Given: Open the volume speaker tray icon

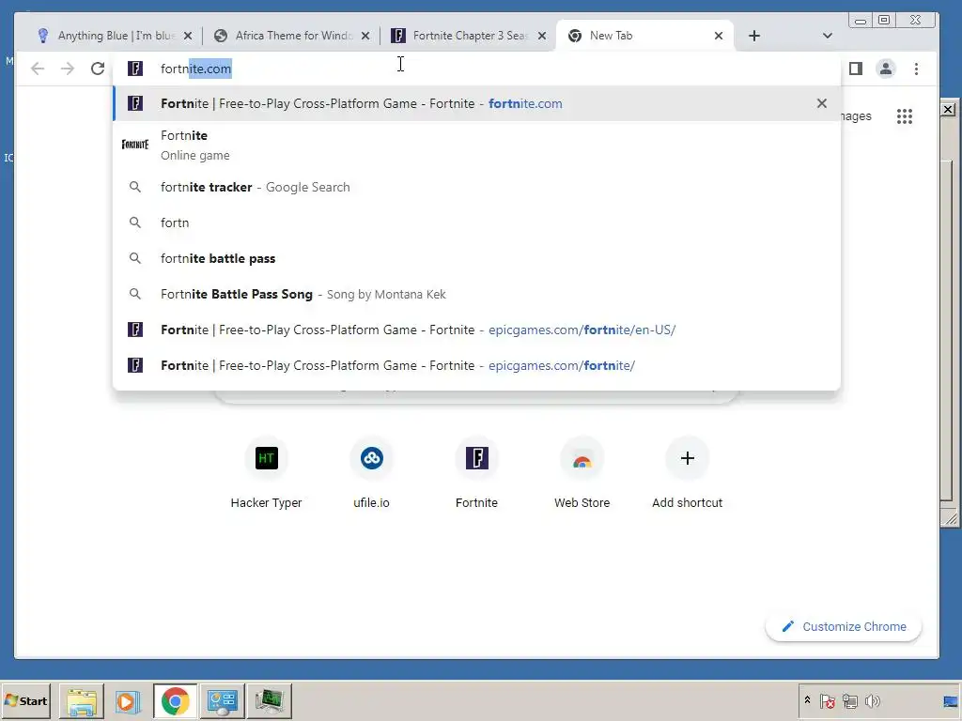Looking at the screenshot, I should tap(872, 700).
